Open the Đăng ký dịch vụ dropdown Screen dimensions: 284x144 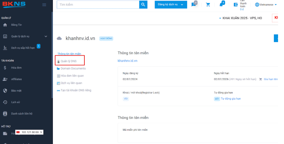(171, 4)
